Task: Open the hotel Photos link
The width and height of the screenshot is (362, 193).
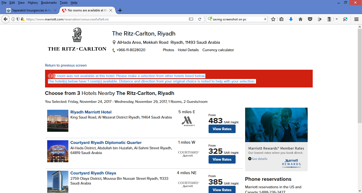Action: [x=169, y=50]
